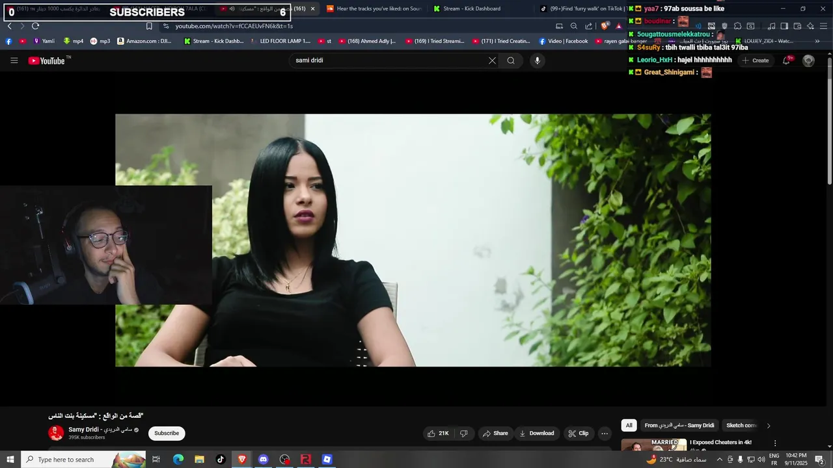Create a Clip of the video
Screen dimensions: 833x468
point(578,434)
